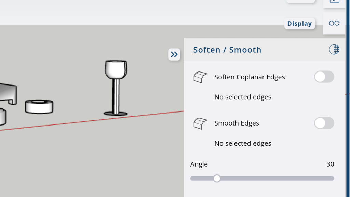Select the bracket-shaped object at left edge
The image size is (350, 197).
(x=9, y=92)
